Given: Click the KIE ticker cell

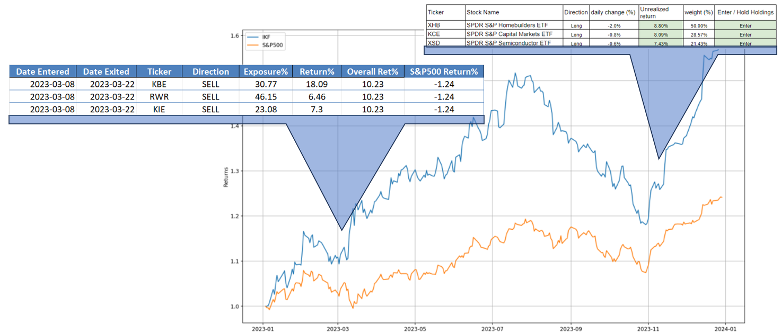Looking at the screenshot, I should [159, 109].
